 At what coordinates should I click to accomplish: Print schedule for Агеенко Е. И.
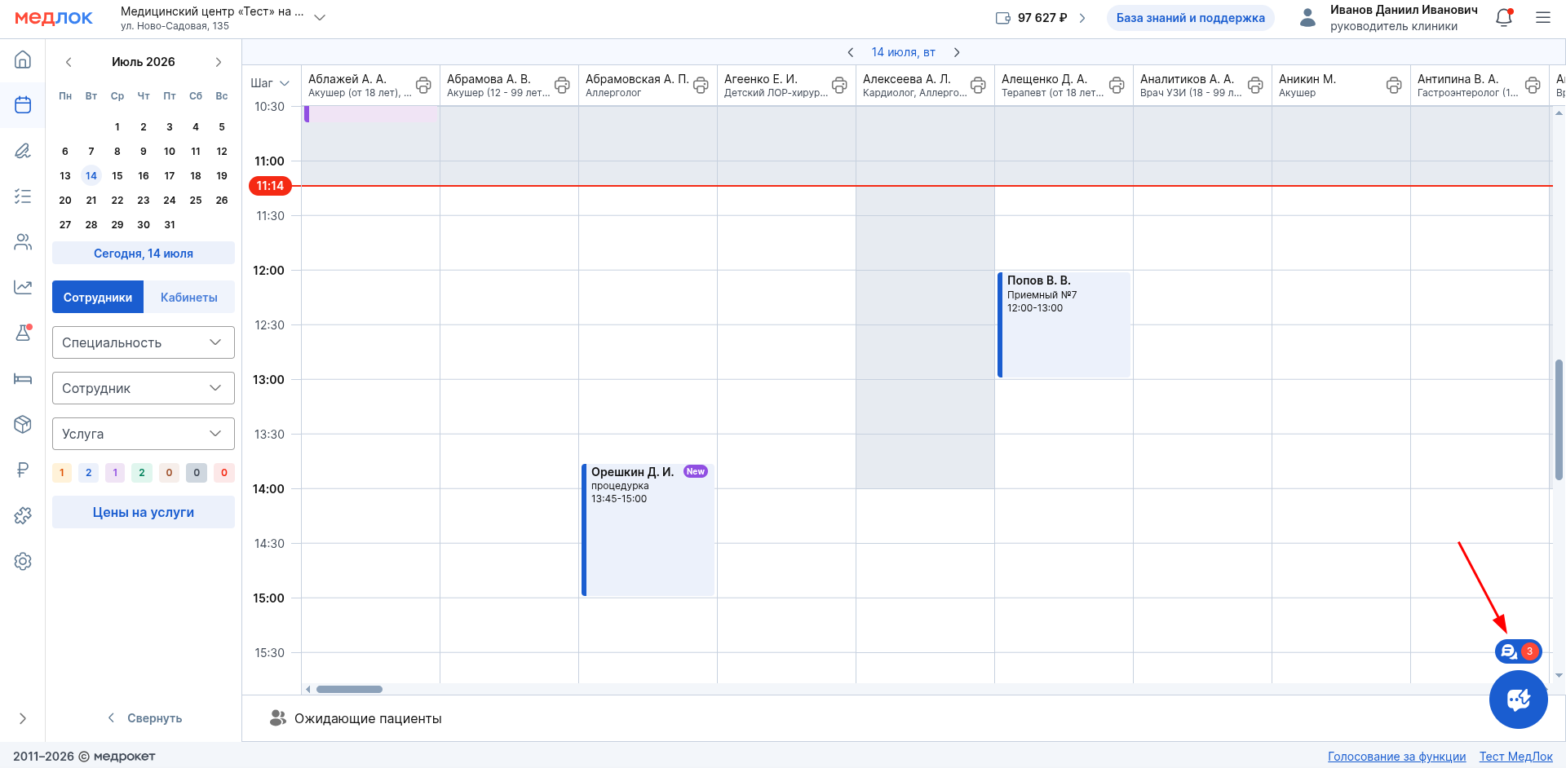coord(839,85)
